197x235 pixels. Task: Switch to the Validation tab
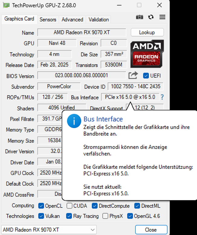pos(98,20)
